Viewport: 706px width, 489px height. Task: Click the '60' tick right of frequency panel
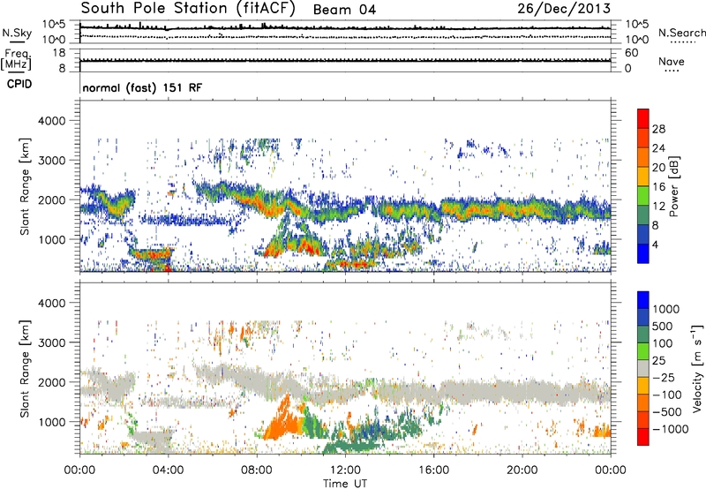631,53
